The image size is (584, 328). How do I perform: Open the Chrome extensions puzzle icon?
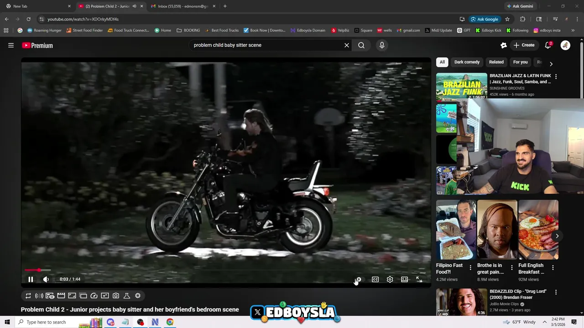tap(523, 19)
